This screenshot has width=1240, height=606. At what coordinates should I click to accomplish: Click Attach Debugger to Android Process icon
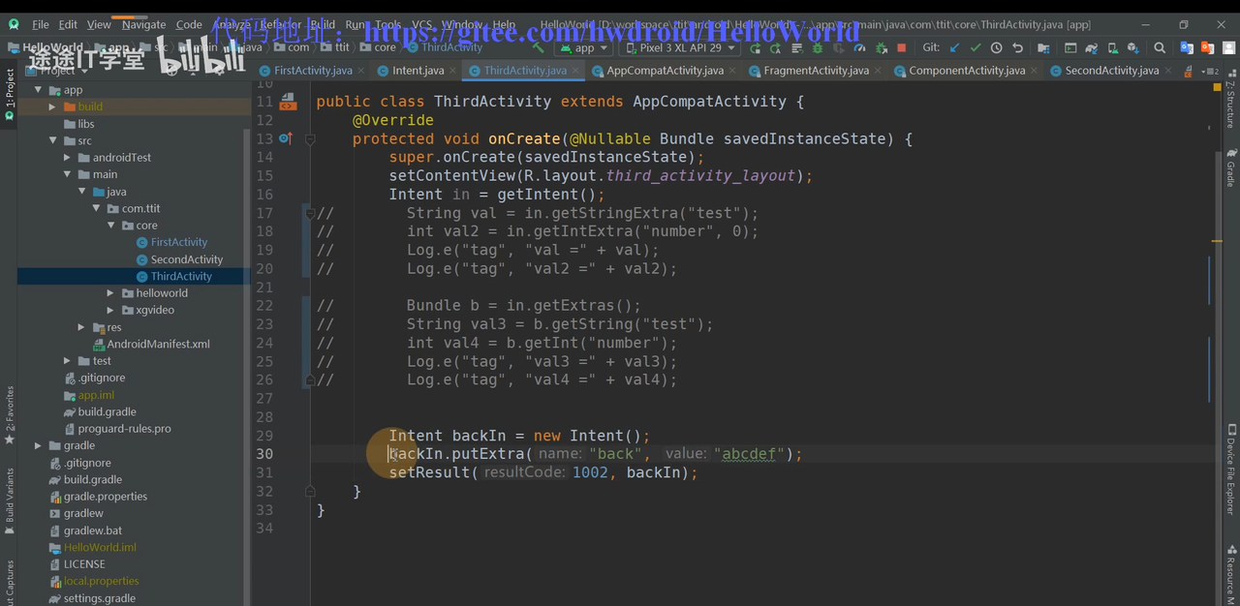[882, 47]
